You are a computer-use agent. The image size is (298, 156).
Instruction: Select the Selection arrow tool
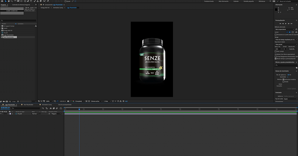[6, 1]
